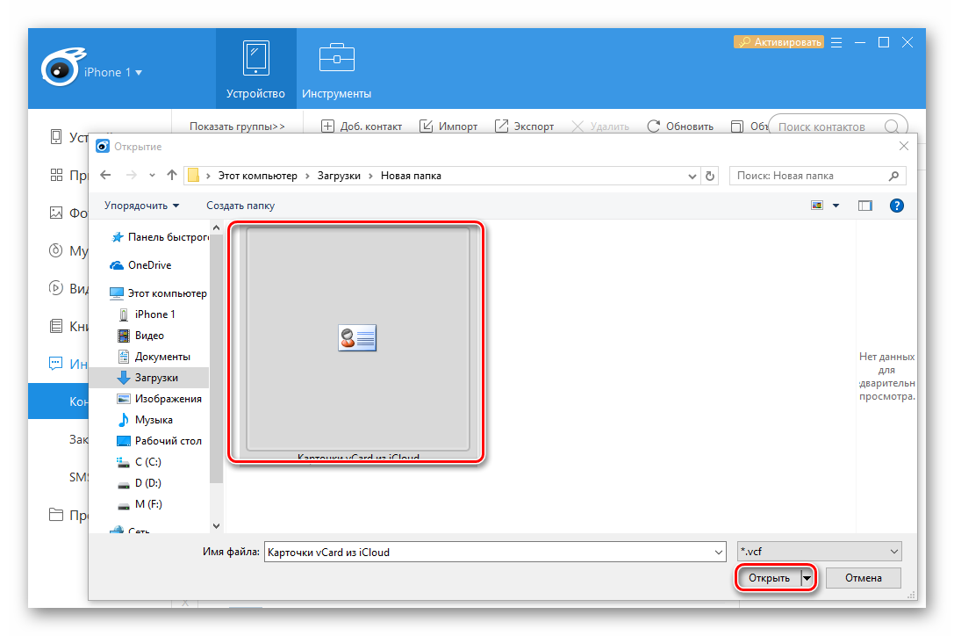Open Загрузки in the navigation tree
Viewport: 954px width, 636px height.
coord(155,378)
